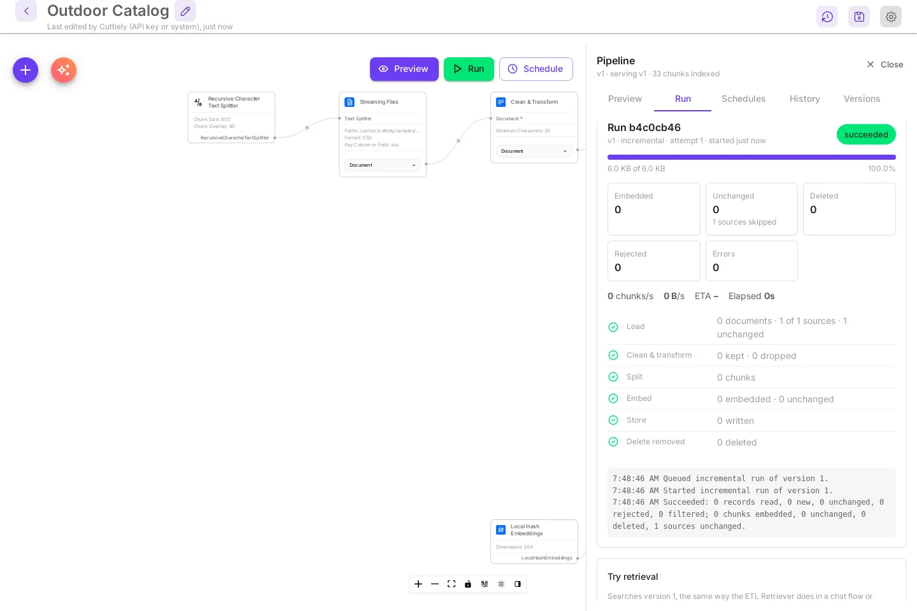Click the run log output box

pyautogui.click(x=751, y=502)
